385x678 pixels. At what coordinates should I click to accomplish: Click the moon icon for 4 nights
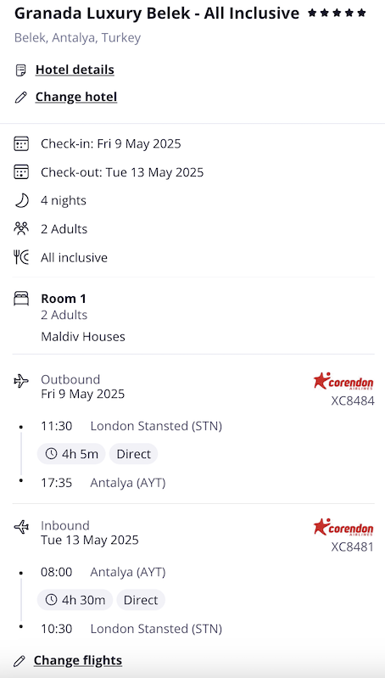[x=21, y=200]
